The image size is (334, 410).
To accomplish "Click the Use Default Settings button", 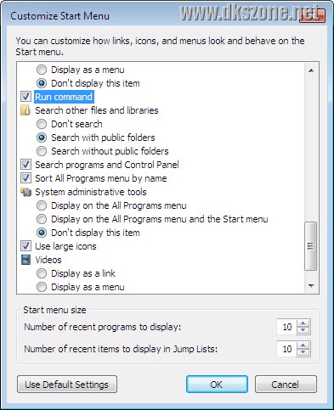I will (x=67, y=385).
